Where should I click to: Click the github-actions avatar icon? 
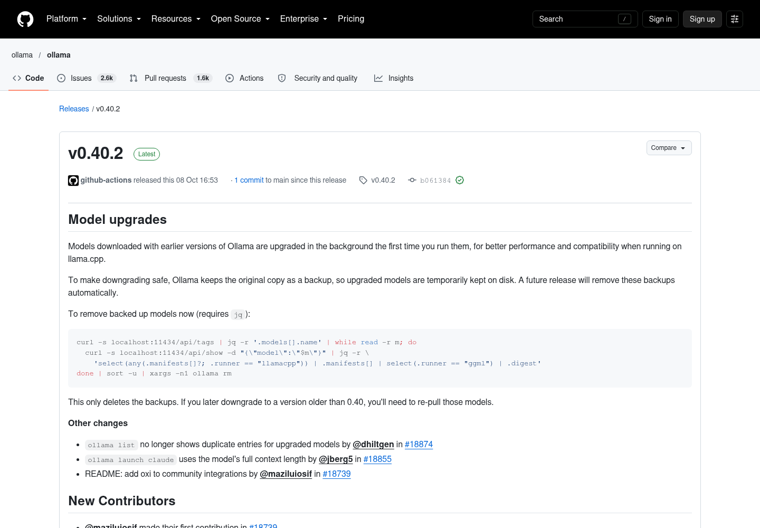(73, 181)
